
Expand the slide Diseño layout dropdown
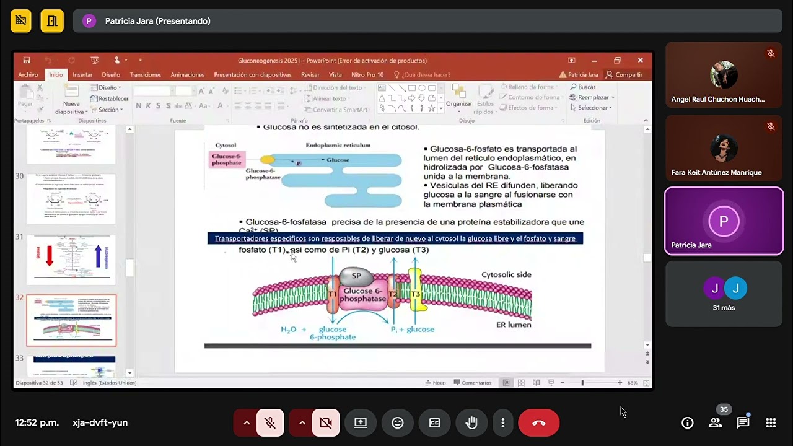point(106,88)
